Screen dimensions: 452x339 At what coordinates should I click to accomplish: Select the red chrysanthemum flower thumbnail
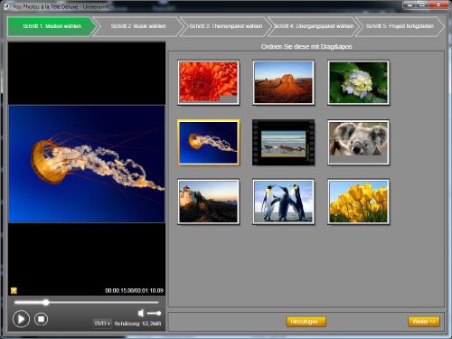[208, 82]
